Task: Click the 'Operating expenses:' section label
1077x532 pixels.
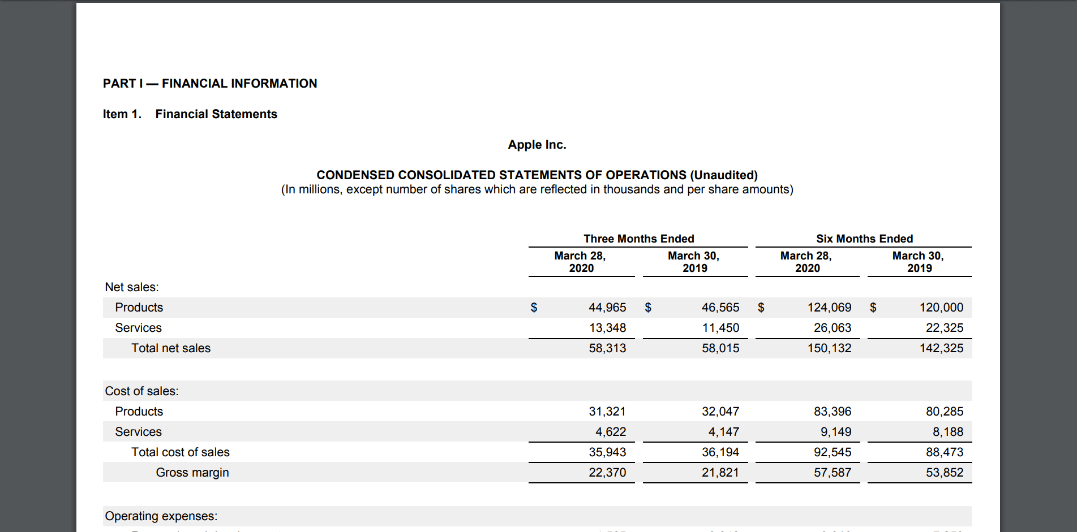Action: 161,516
